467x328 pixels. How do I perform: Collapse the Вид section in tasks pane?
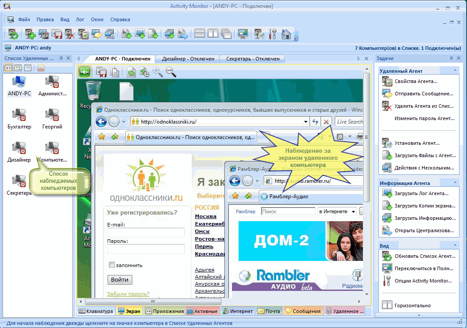pos(455,245)
